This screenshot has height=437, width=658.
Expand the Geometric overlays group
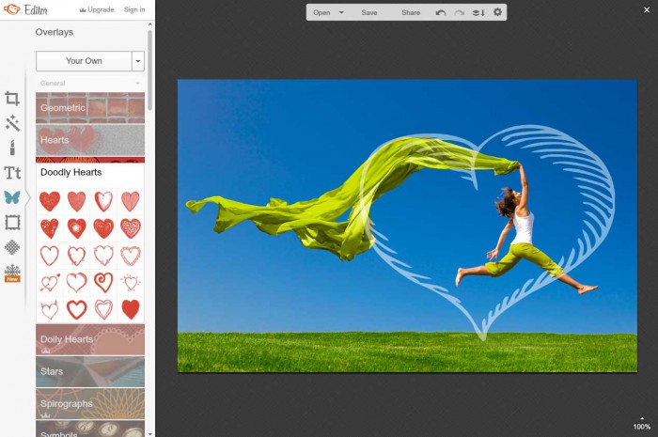(x=90, y=108)
